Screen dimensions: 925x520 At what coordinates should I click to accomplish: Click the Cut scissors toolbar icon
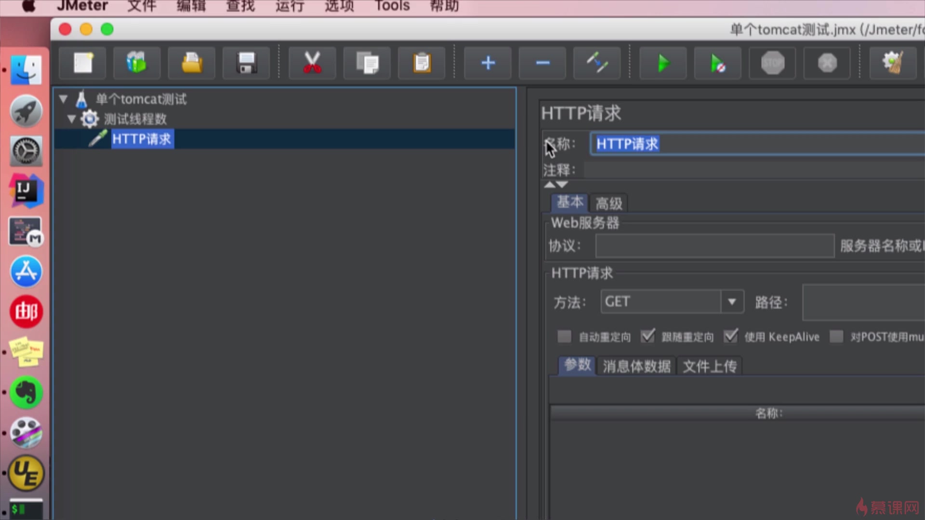312,63
